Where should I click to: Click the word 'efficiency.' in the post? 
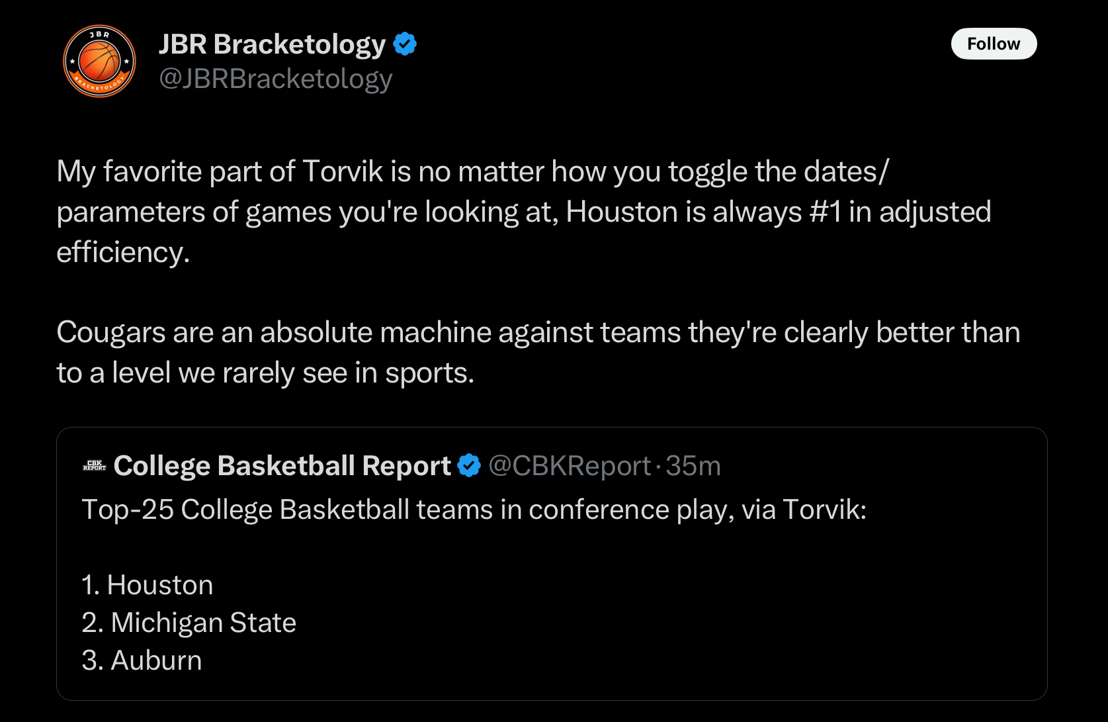123,252
